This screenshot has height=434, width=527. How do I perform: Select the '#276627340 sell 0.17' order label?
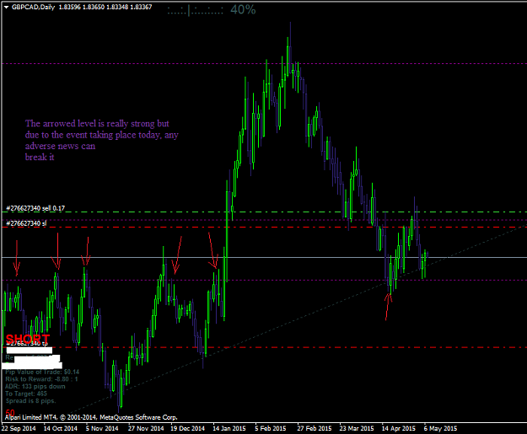35,208
